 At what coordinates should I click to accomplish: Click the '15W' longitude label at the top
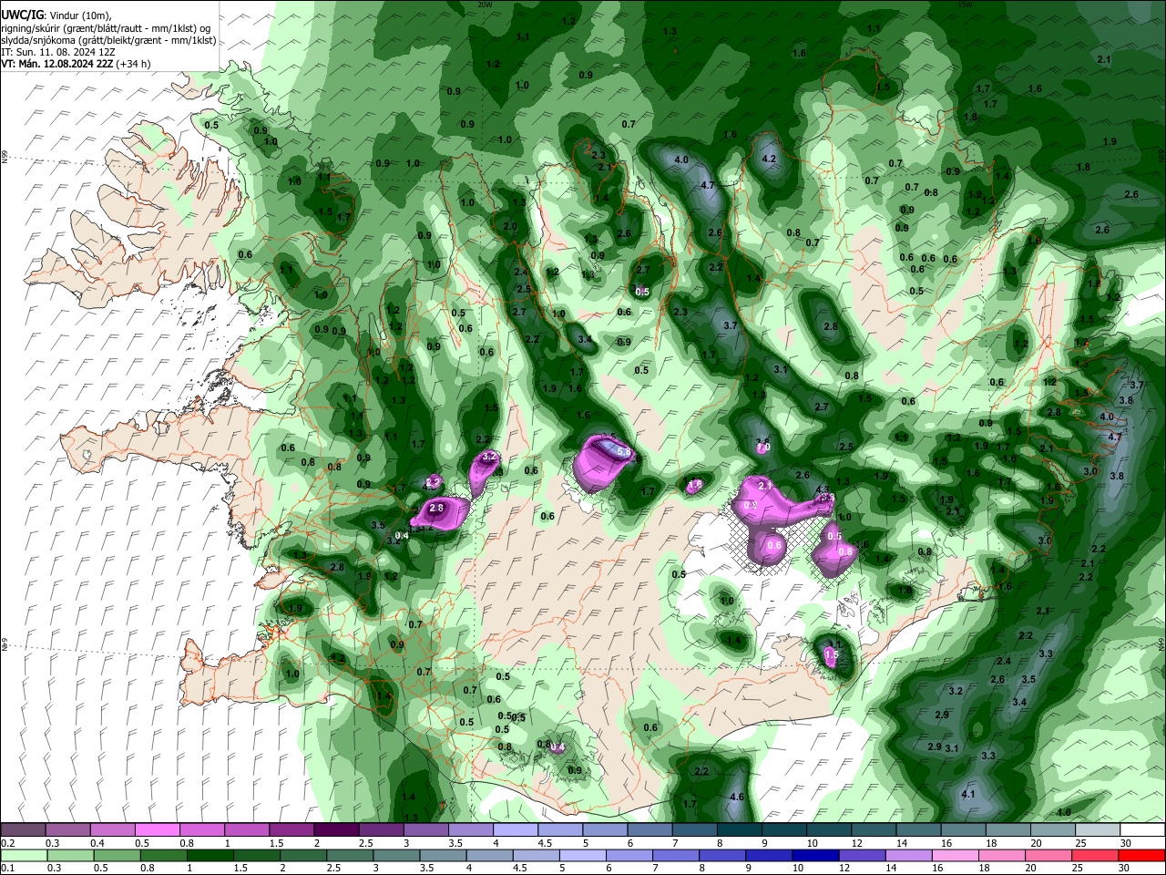tap(965, 5)
